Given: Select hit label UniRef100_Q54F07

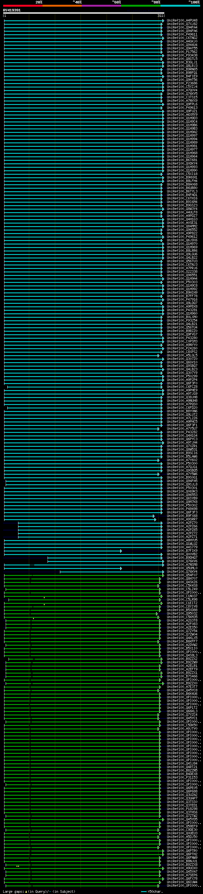Looking at the screenshot, I should coord(182,575).
